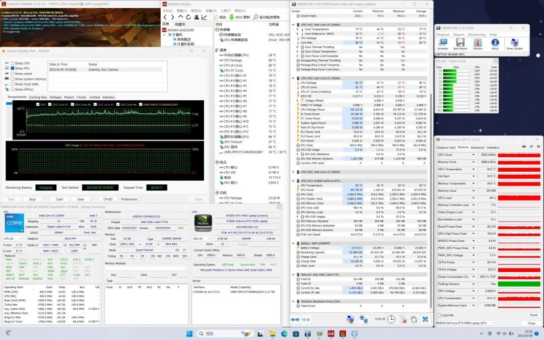Image resolution: width=544 pixels, height=340 pixels.
Task: Click the GPU-Z hamburger menu icon
Action: click(x=537, y=147)
